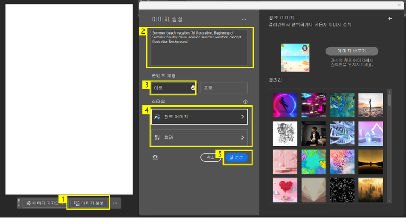Viewport: 406px width, 218px height.
Task: Click the 이미지 생성 button in the taskbar
Action: [89, 203]
